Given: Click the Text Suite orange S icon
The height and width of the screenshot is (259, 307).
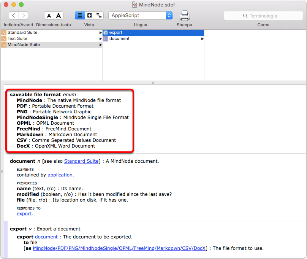Looking at the screenshot, I should pyautogui.click(x=4, y=39).
